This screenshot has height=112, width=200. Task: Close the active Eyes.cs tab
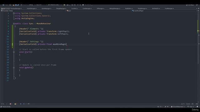click(x=9, y=8)
